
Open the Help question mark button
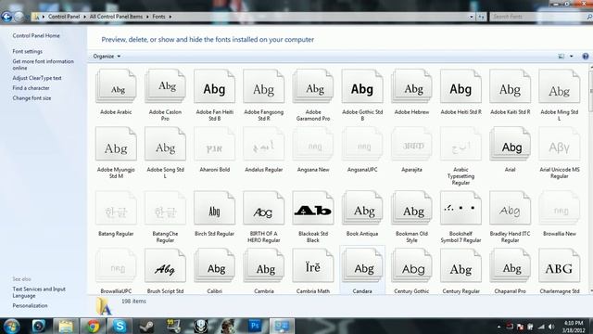(585, 56)
